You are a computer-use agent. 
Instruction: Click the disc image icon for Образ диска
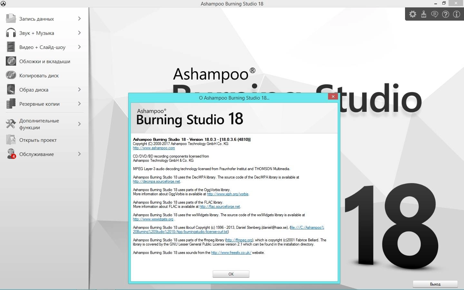point(11,89)
